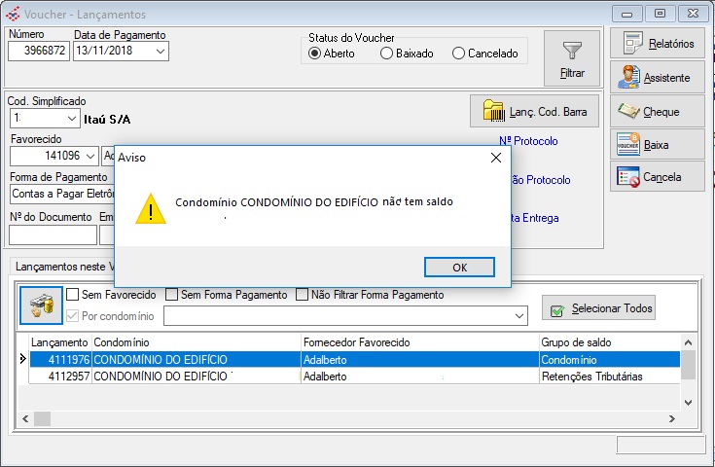The height and width of the screenshot is (467, 715).
Task: Expand the Data de Pagamento dropdown
Action: (160, 52)
